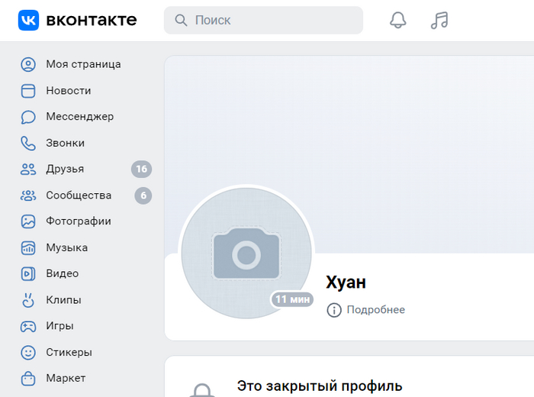Open Музыка in the sidebar

67,247
